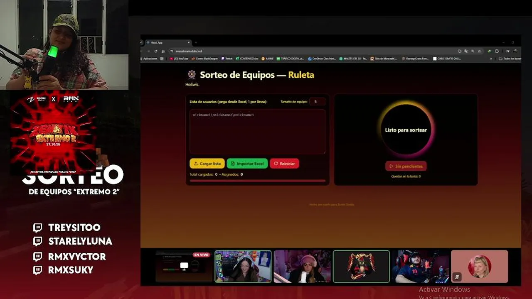Select the React App browser tab
Screen dimensions: 532x299
pos(168,42)
